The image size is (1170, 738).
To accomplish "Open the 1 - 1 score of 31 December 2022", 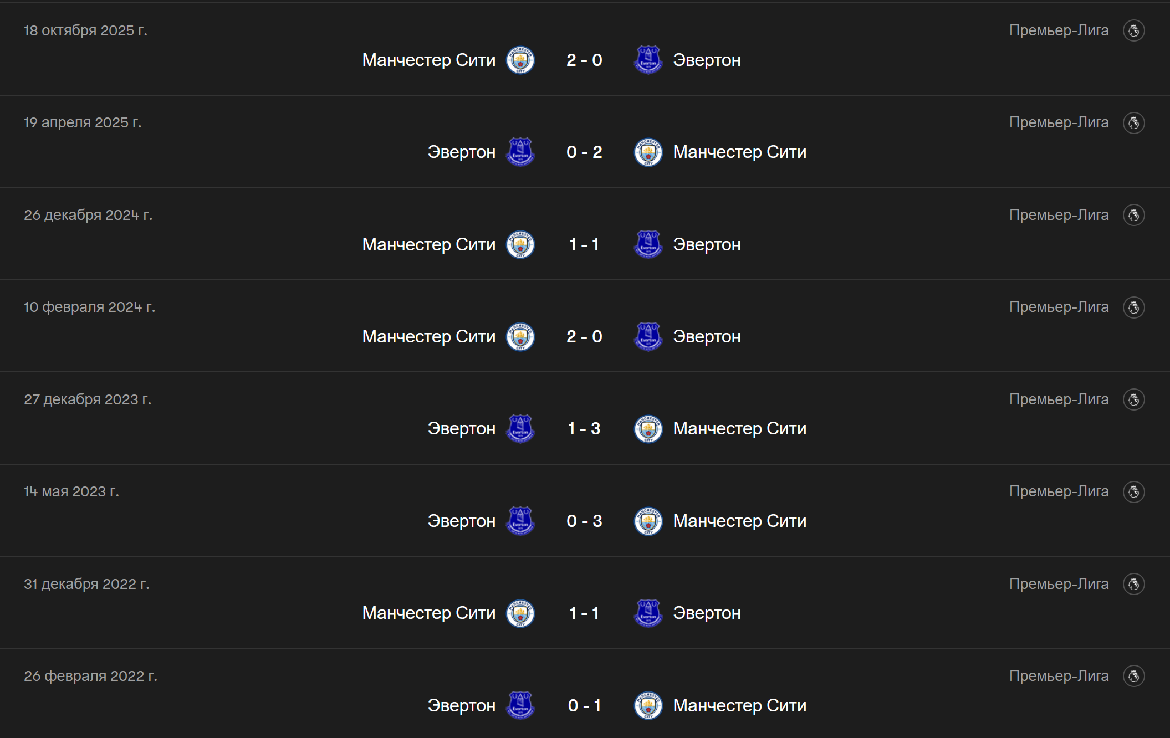I will [x=584, y=613].
